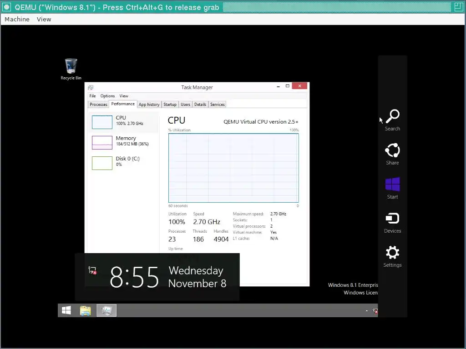Image resolution: width=466 pixels, height=349 pixels.
Task: Go to the Startup tab
Action: click(170, 105)
